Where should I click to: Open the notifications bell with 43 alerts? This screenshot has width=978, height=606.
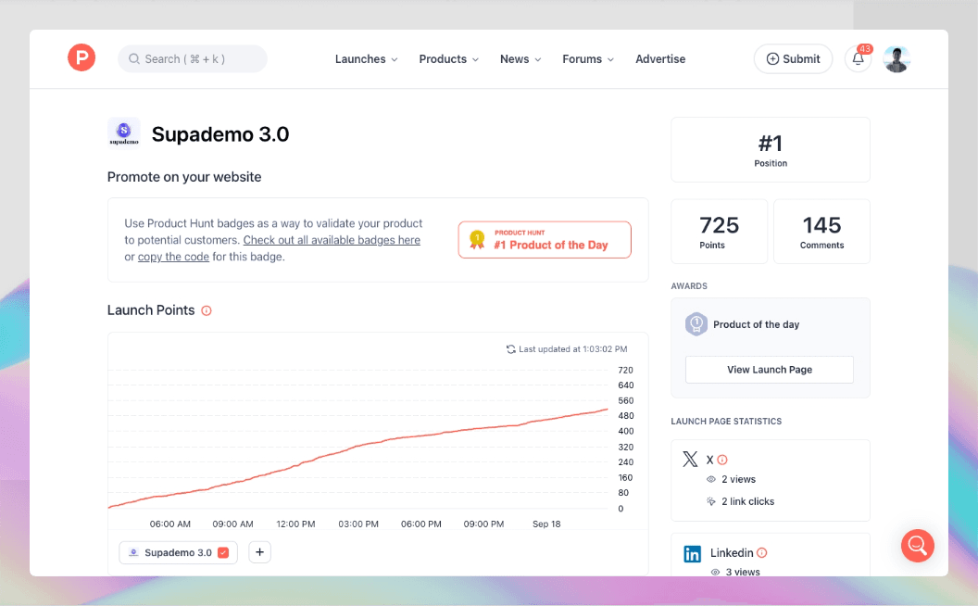click(858, 58)
